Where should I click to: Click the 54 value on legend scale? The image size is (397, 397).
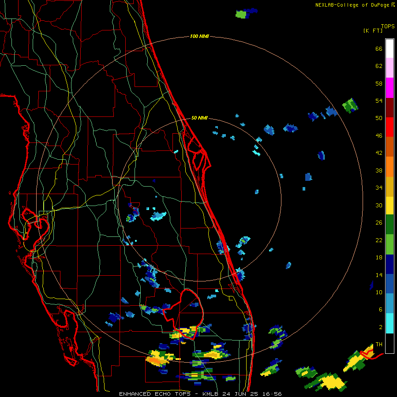click(x=379, y=101)
